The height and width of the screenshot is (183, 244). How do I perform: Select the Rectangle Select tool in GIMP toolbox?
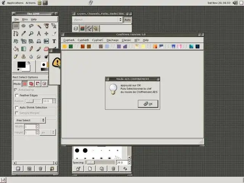(x=16, y=26)
